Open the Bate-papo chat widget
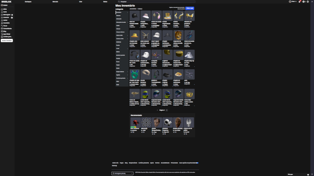This screenshot has width=314, height=176. click(298, 174)
